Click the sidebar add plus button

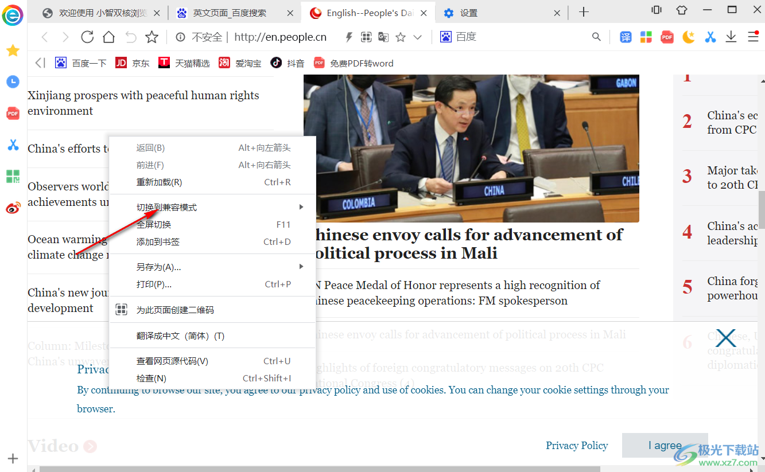13,459
